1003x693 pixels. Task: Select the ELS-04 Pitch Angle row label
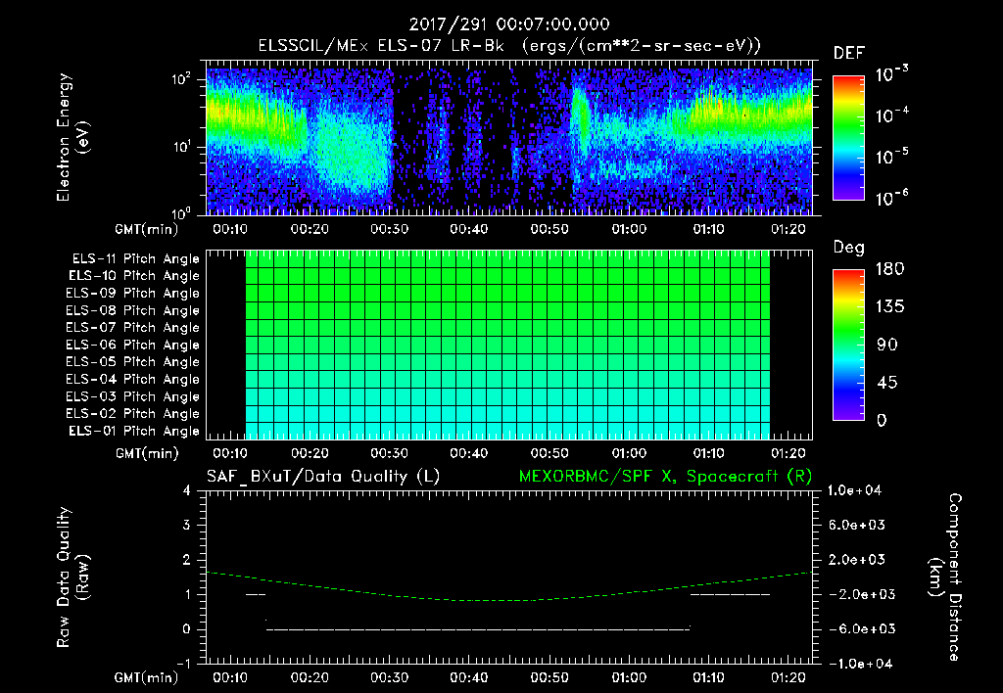(x=132, y=379)
